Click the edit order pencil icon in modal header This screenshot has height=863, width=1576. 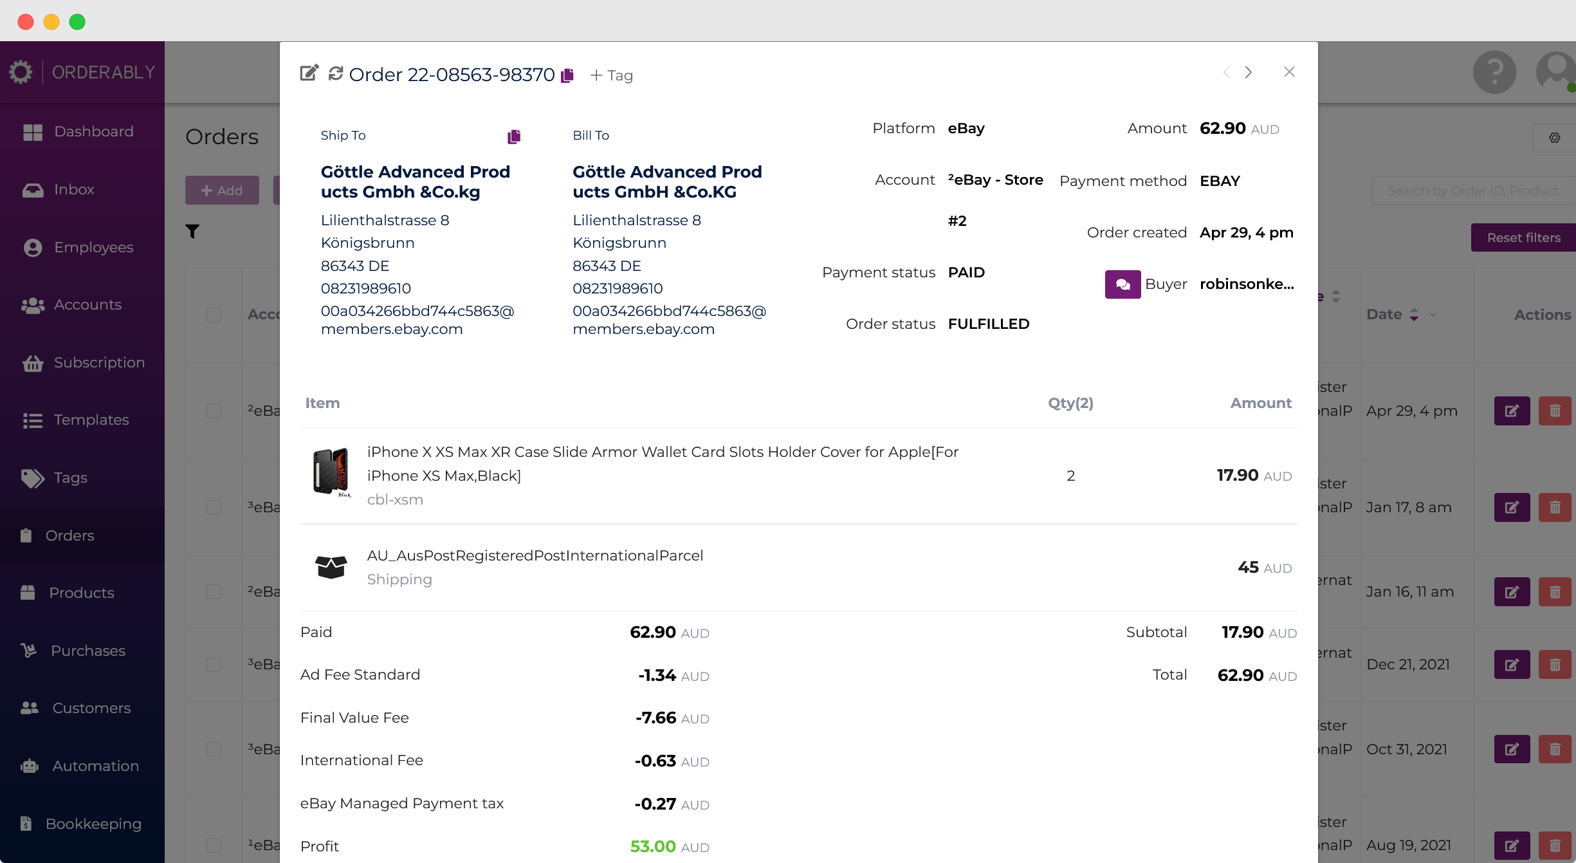309,73
